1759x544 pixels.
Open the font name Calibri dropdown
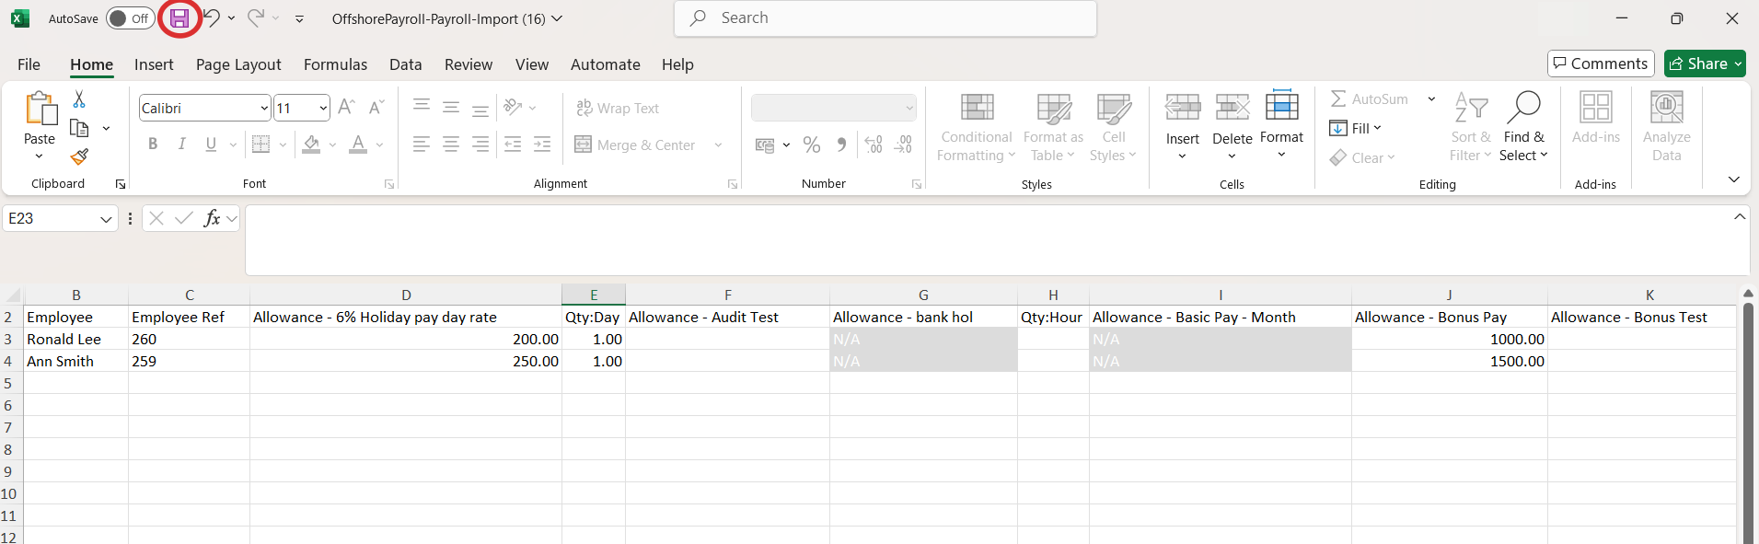tap(264, 109)
